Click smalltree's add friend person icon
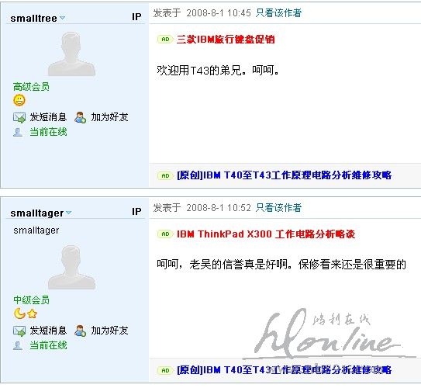Image resolution: width=421 pixels, height=388 pixels. pos(81,117)
